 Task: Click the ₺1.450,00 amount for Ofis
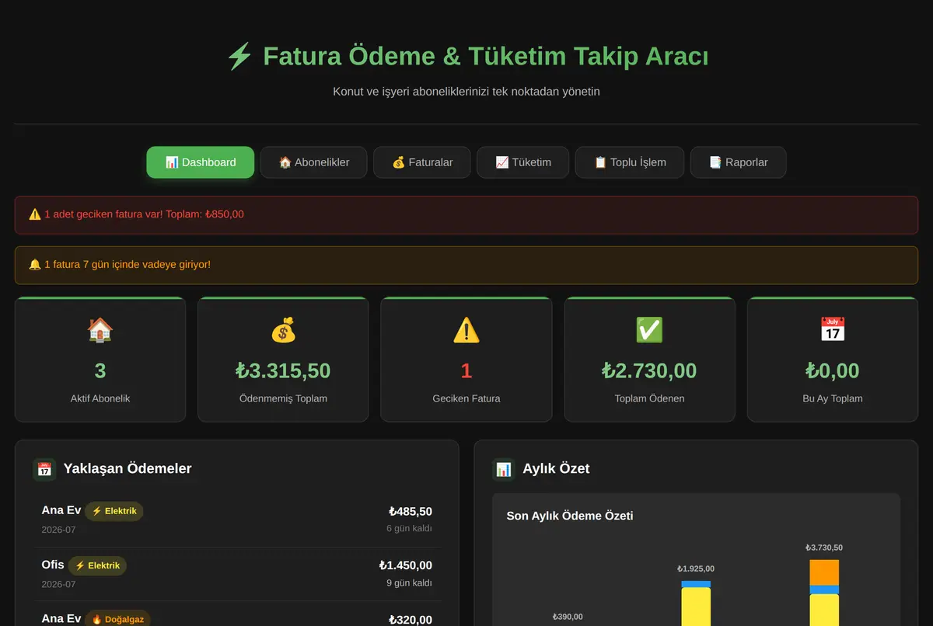[406, 565]
